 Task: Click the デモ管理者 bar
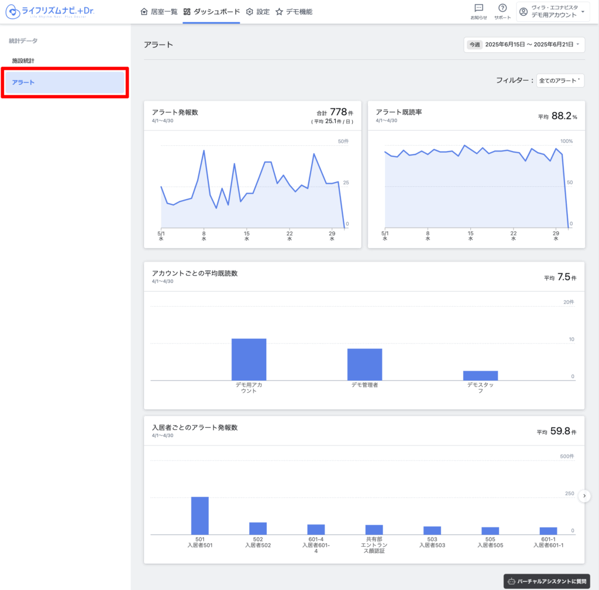(364, 365)
